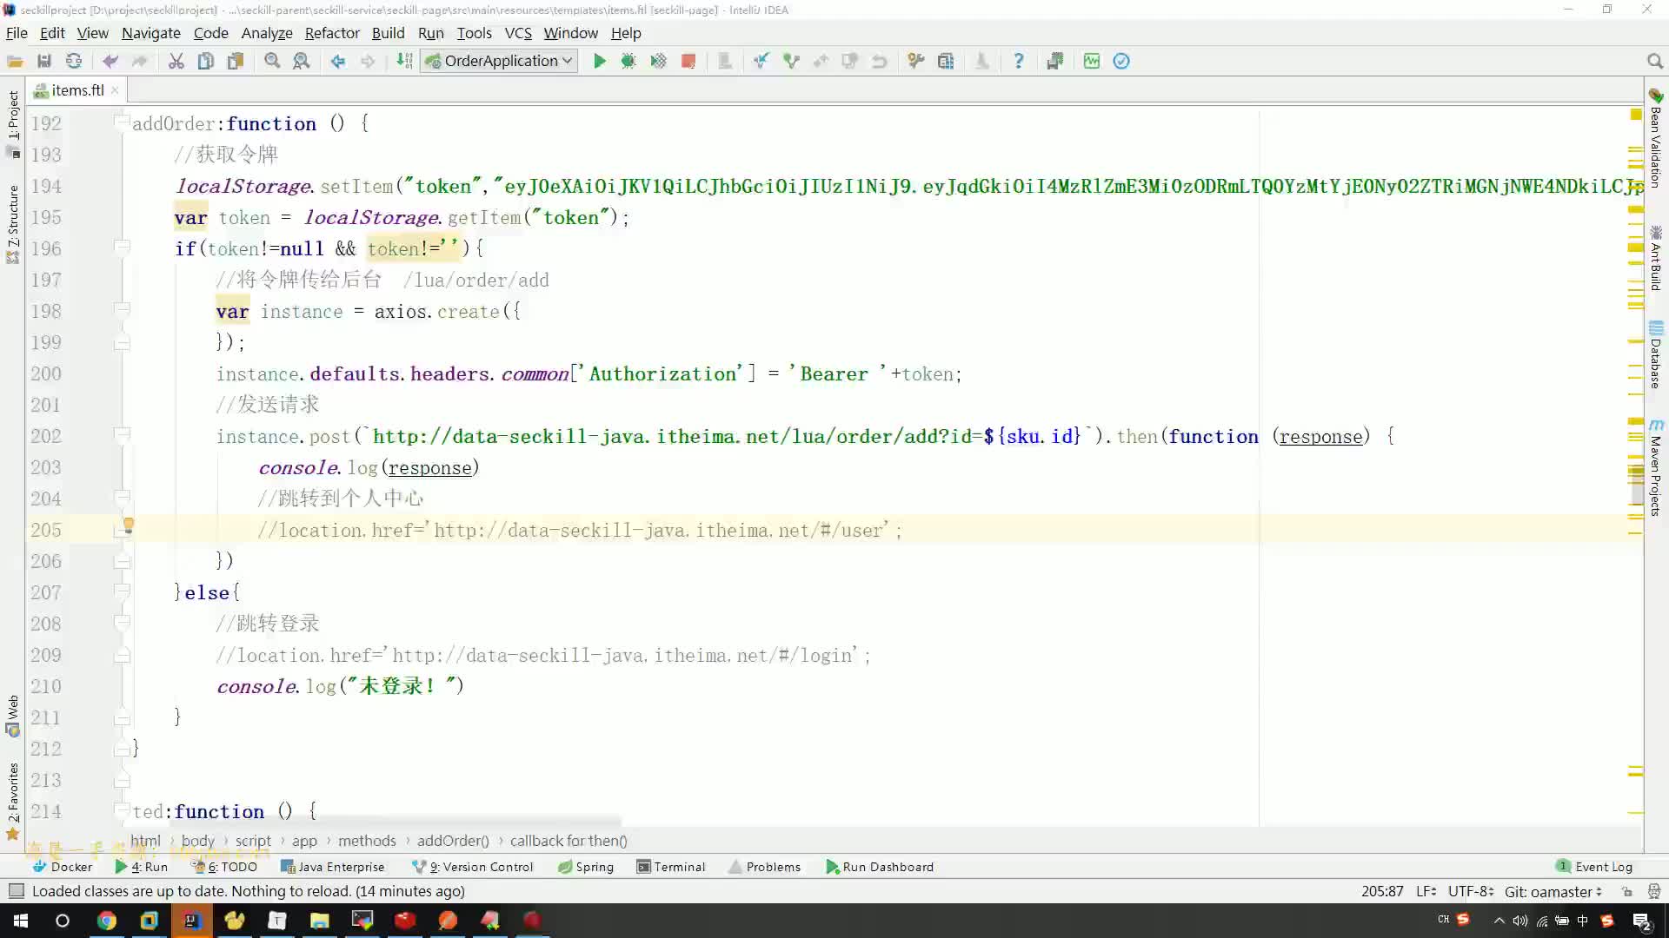Viewport: 1669px width, 938px height.
Task: Collapse the post callback fold at line 202
Action: (122, 435)
